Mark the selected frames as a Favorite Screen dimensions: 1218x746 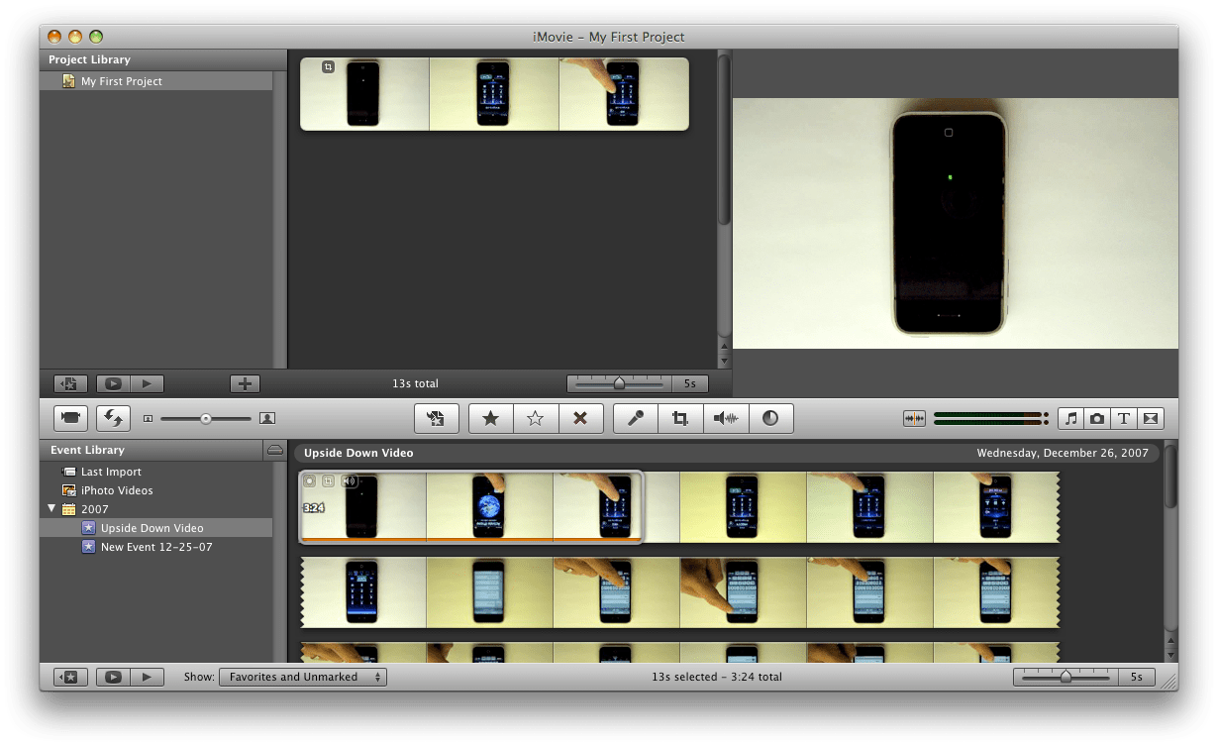pyautogui.click(x=491, y=418)
